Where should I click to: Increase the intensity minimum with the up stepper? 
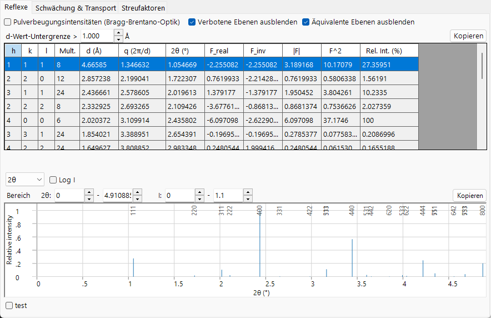click(200, 192)
